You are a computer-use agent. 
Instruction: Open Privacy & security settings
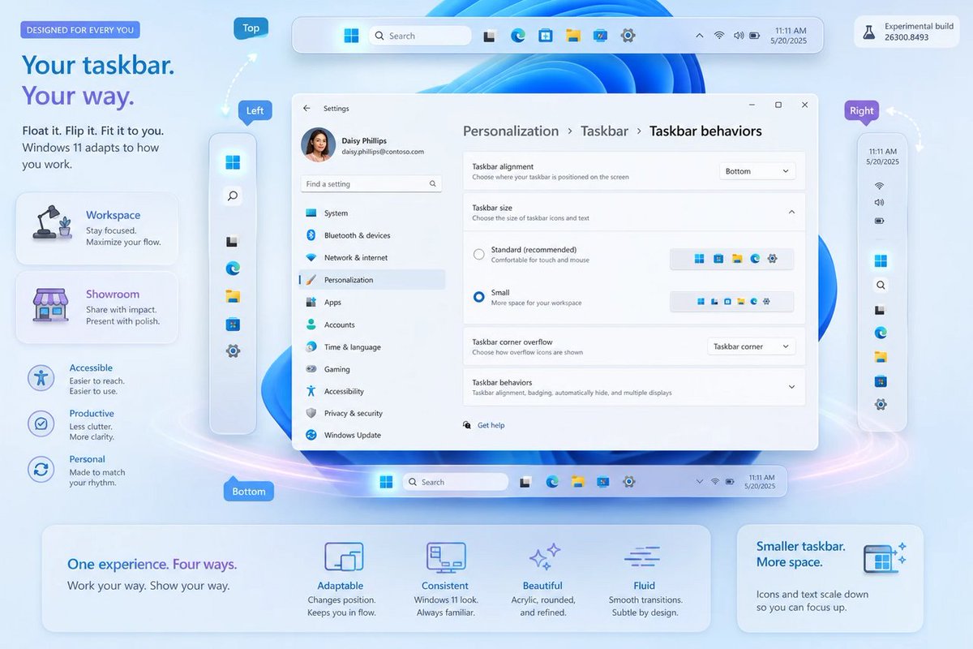pyautogui.click(x=372, y=413)
